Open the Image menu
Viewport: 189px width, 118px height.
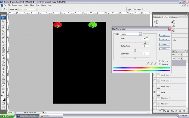pyautogui.click(x=14, y=5)
